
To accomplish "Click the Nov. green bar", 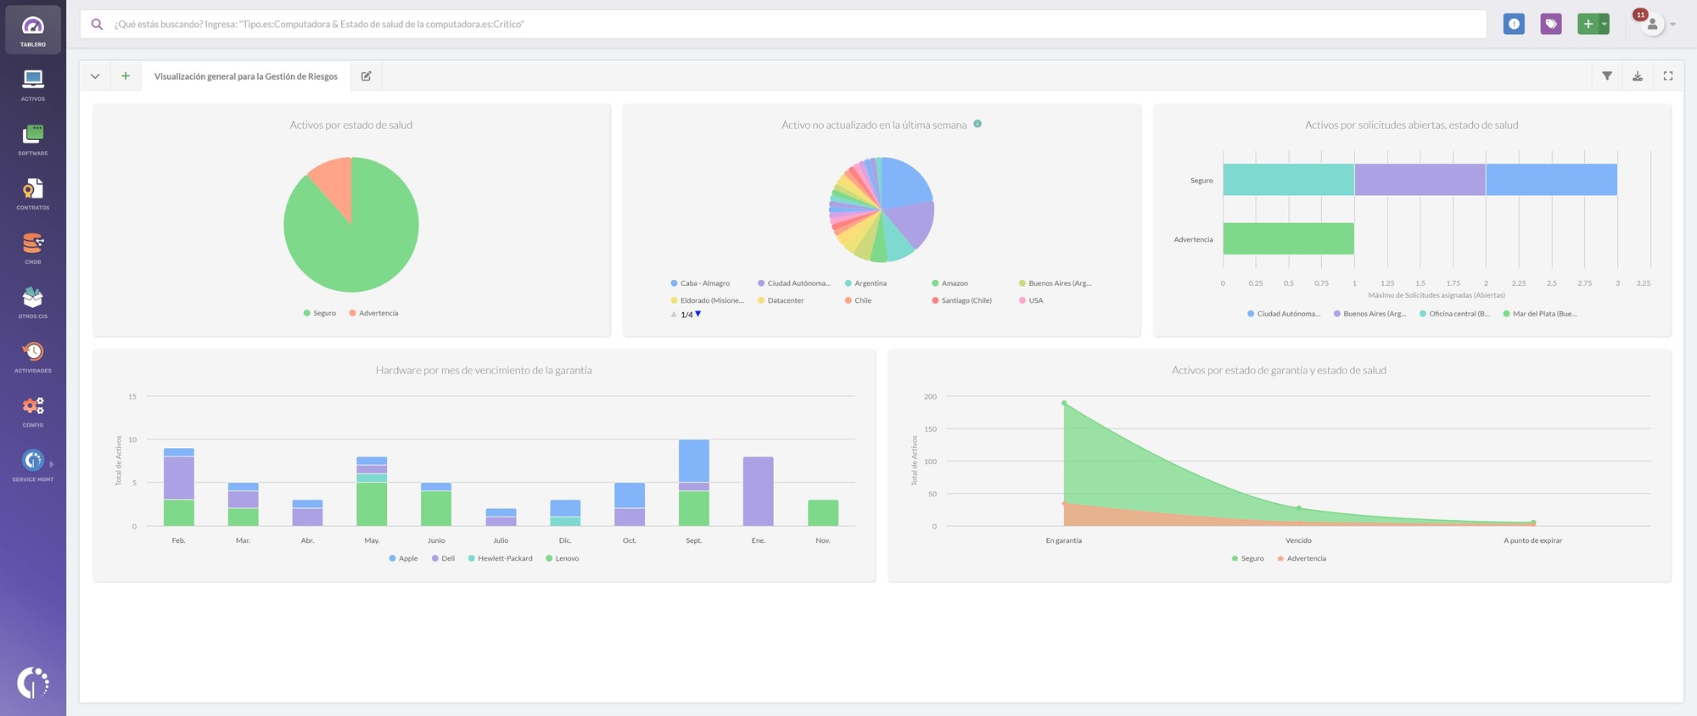I will tap(822, 512).
